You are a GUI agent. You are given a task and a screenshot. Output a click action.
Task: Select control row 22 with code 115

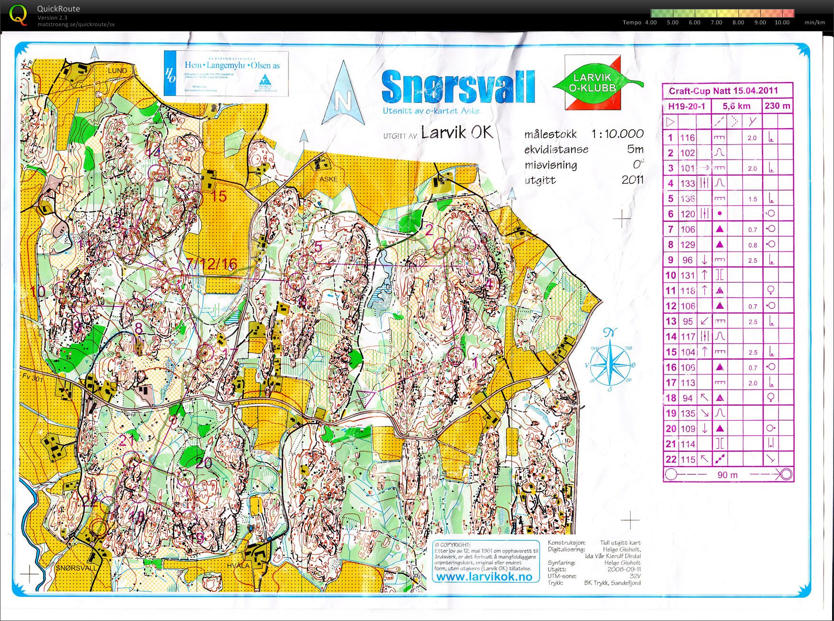[727, 459]
